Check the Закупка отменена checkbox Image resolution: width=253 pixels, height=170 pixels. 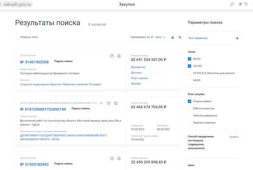[x=189, y=123]
